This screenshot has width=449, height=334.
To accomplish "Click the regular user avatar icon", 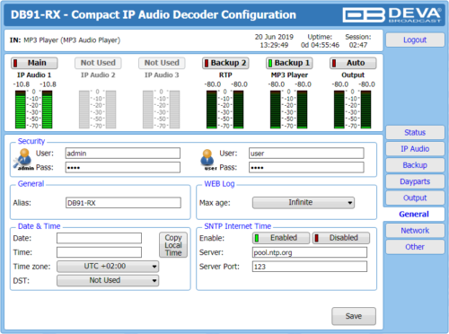I will [x=207, y=160].
